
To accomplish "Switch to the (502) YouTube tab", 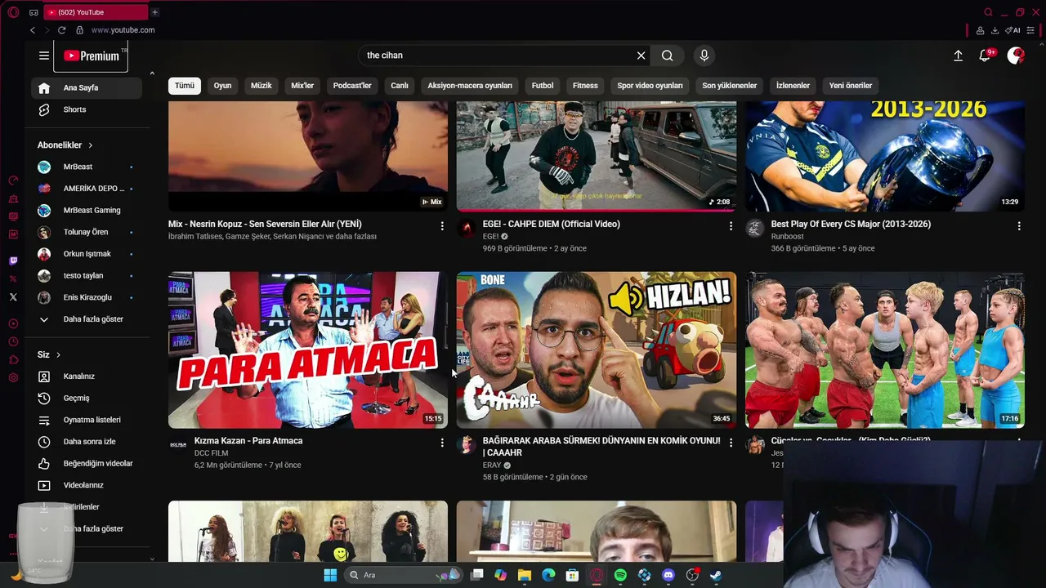I will click(94, 12).
